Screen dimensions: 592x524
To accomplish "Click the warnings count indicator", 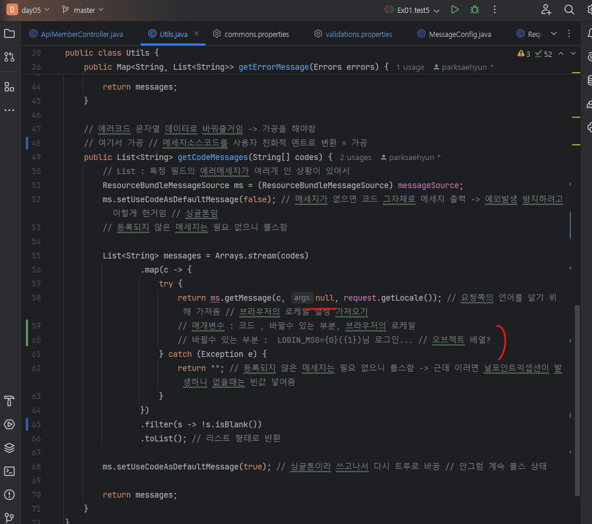I will coord(523,54).
